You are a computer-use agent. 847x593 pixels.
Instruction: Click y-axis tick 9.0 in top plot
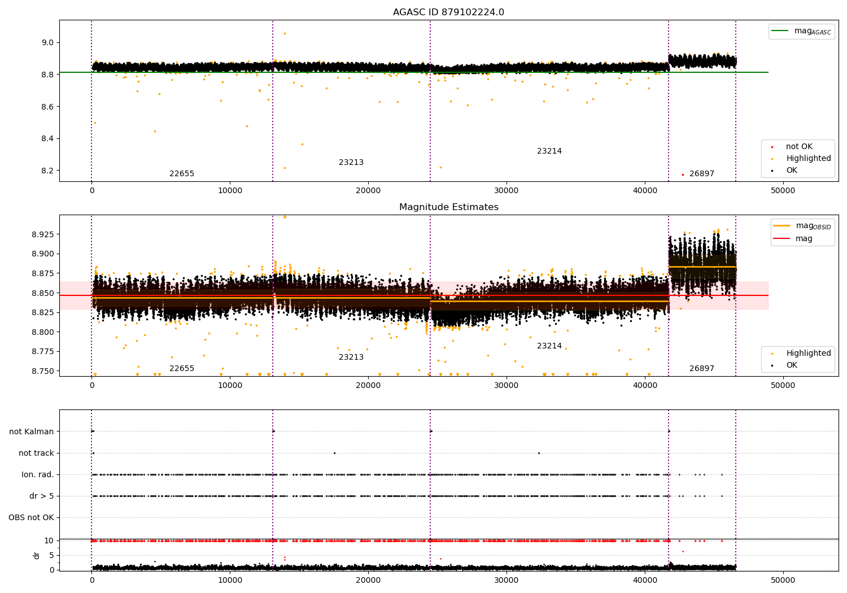(47, 43)
